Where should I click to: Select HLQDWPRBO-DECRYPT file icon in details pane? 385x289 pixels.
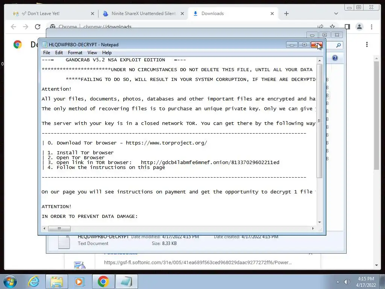pos(64,242)
